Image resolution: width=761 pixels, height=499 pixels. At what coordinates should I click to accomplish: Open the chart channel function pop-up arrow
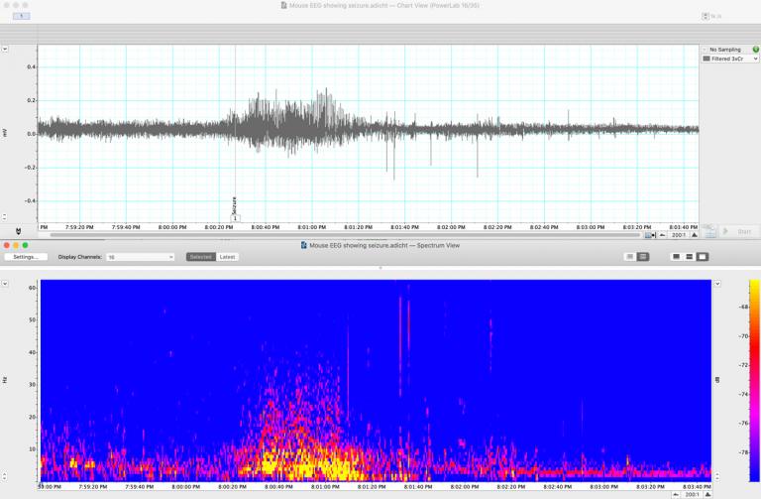5,49
